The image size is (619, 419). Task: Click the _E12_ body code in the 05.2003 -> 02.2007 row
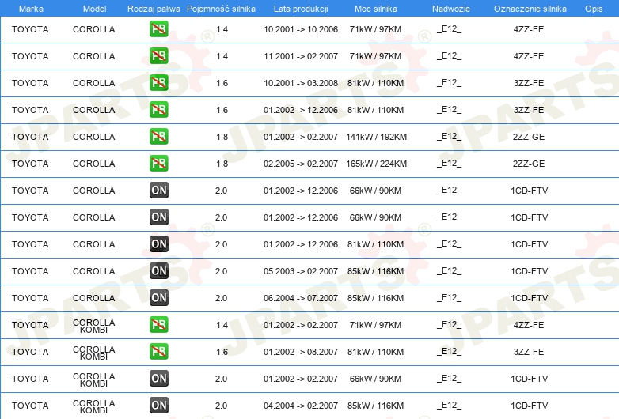pyautogui.click(x=450, y=271)
